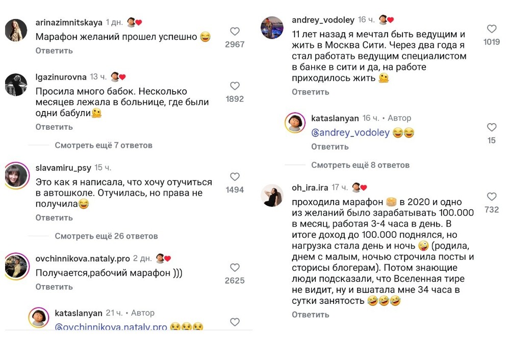Toggle like on slavamiru_psy's comment
Image resolution: width=510 pixels, height=339 pixels.
click(235, 176)
